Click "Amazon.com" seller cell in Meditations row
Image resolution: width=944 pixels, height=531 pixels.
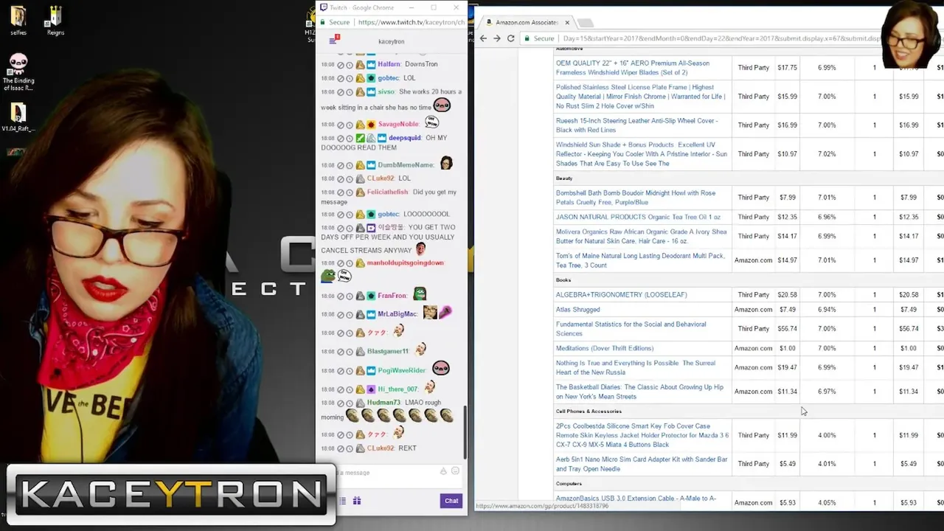(753, 348)
